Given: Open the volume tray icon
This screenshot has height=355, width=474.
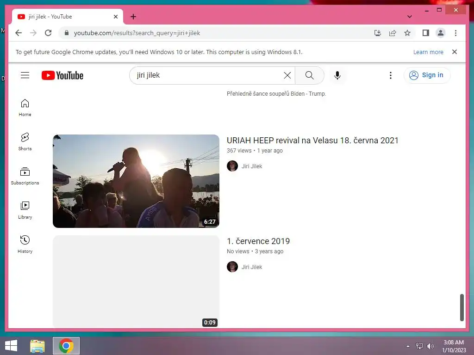Looking at the screenshot, I should [x=430, y=346].
